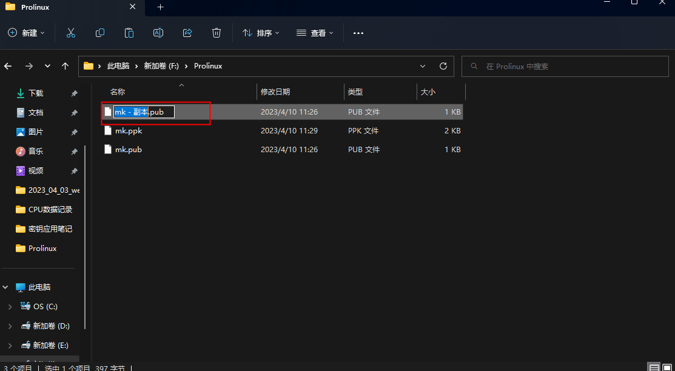Open the see more ellipsis menu
Viewport: 675px width, 371px height.
coord(358,33)
